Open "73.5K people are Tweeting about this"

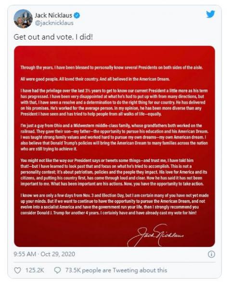click(116, 270)
